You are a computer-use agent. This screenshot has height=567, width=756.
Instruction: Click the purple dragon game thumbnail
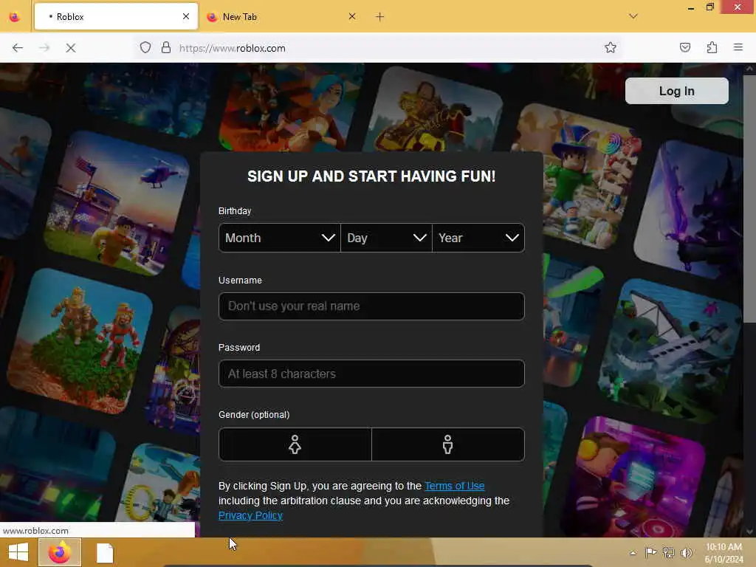tap(690, 210)
